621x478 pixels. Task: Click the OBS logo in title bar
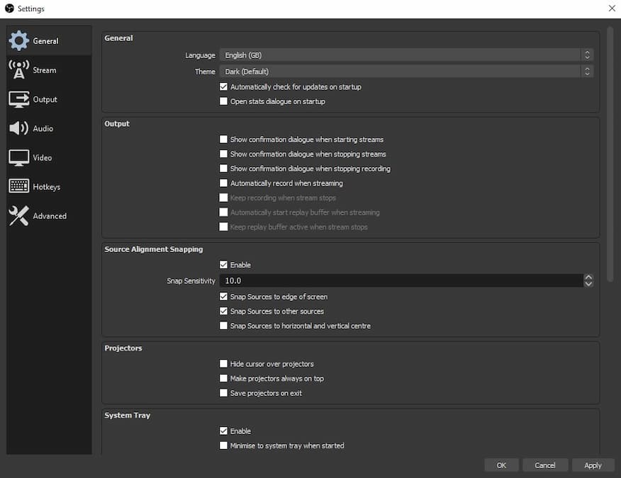[x=9, y=8]
